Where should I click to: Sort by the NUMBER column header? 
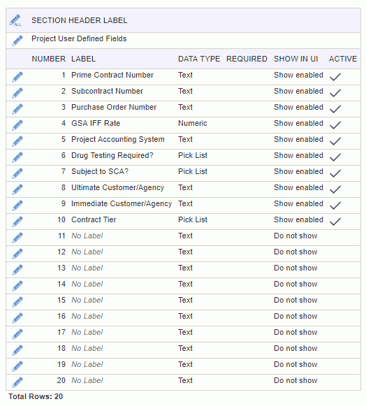click(49, 59)
